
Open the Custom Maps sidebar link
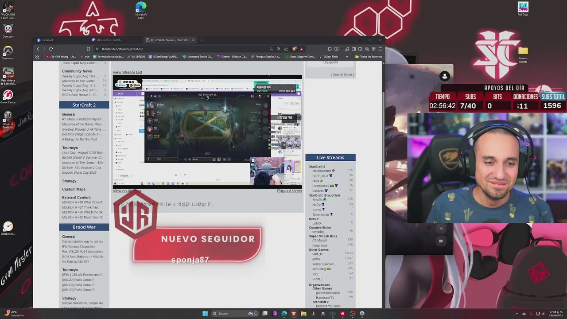74,189
